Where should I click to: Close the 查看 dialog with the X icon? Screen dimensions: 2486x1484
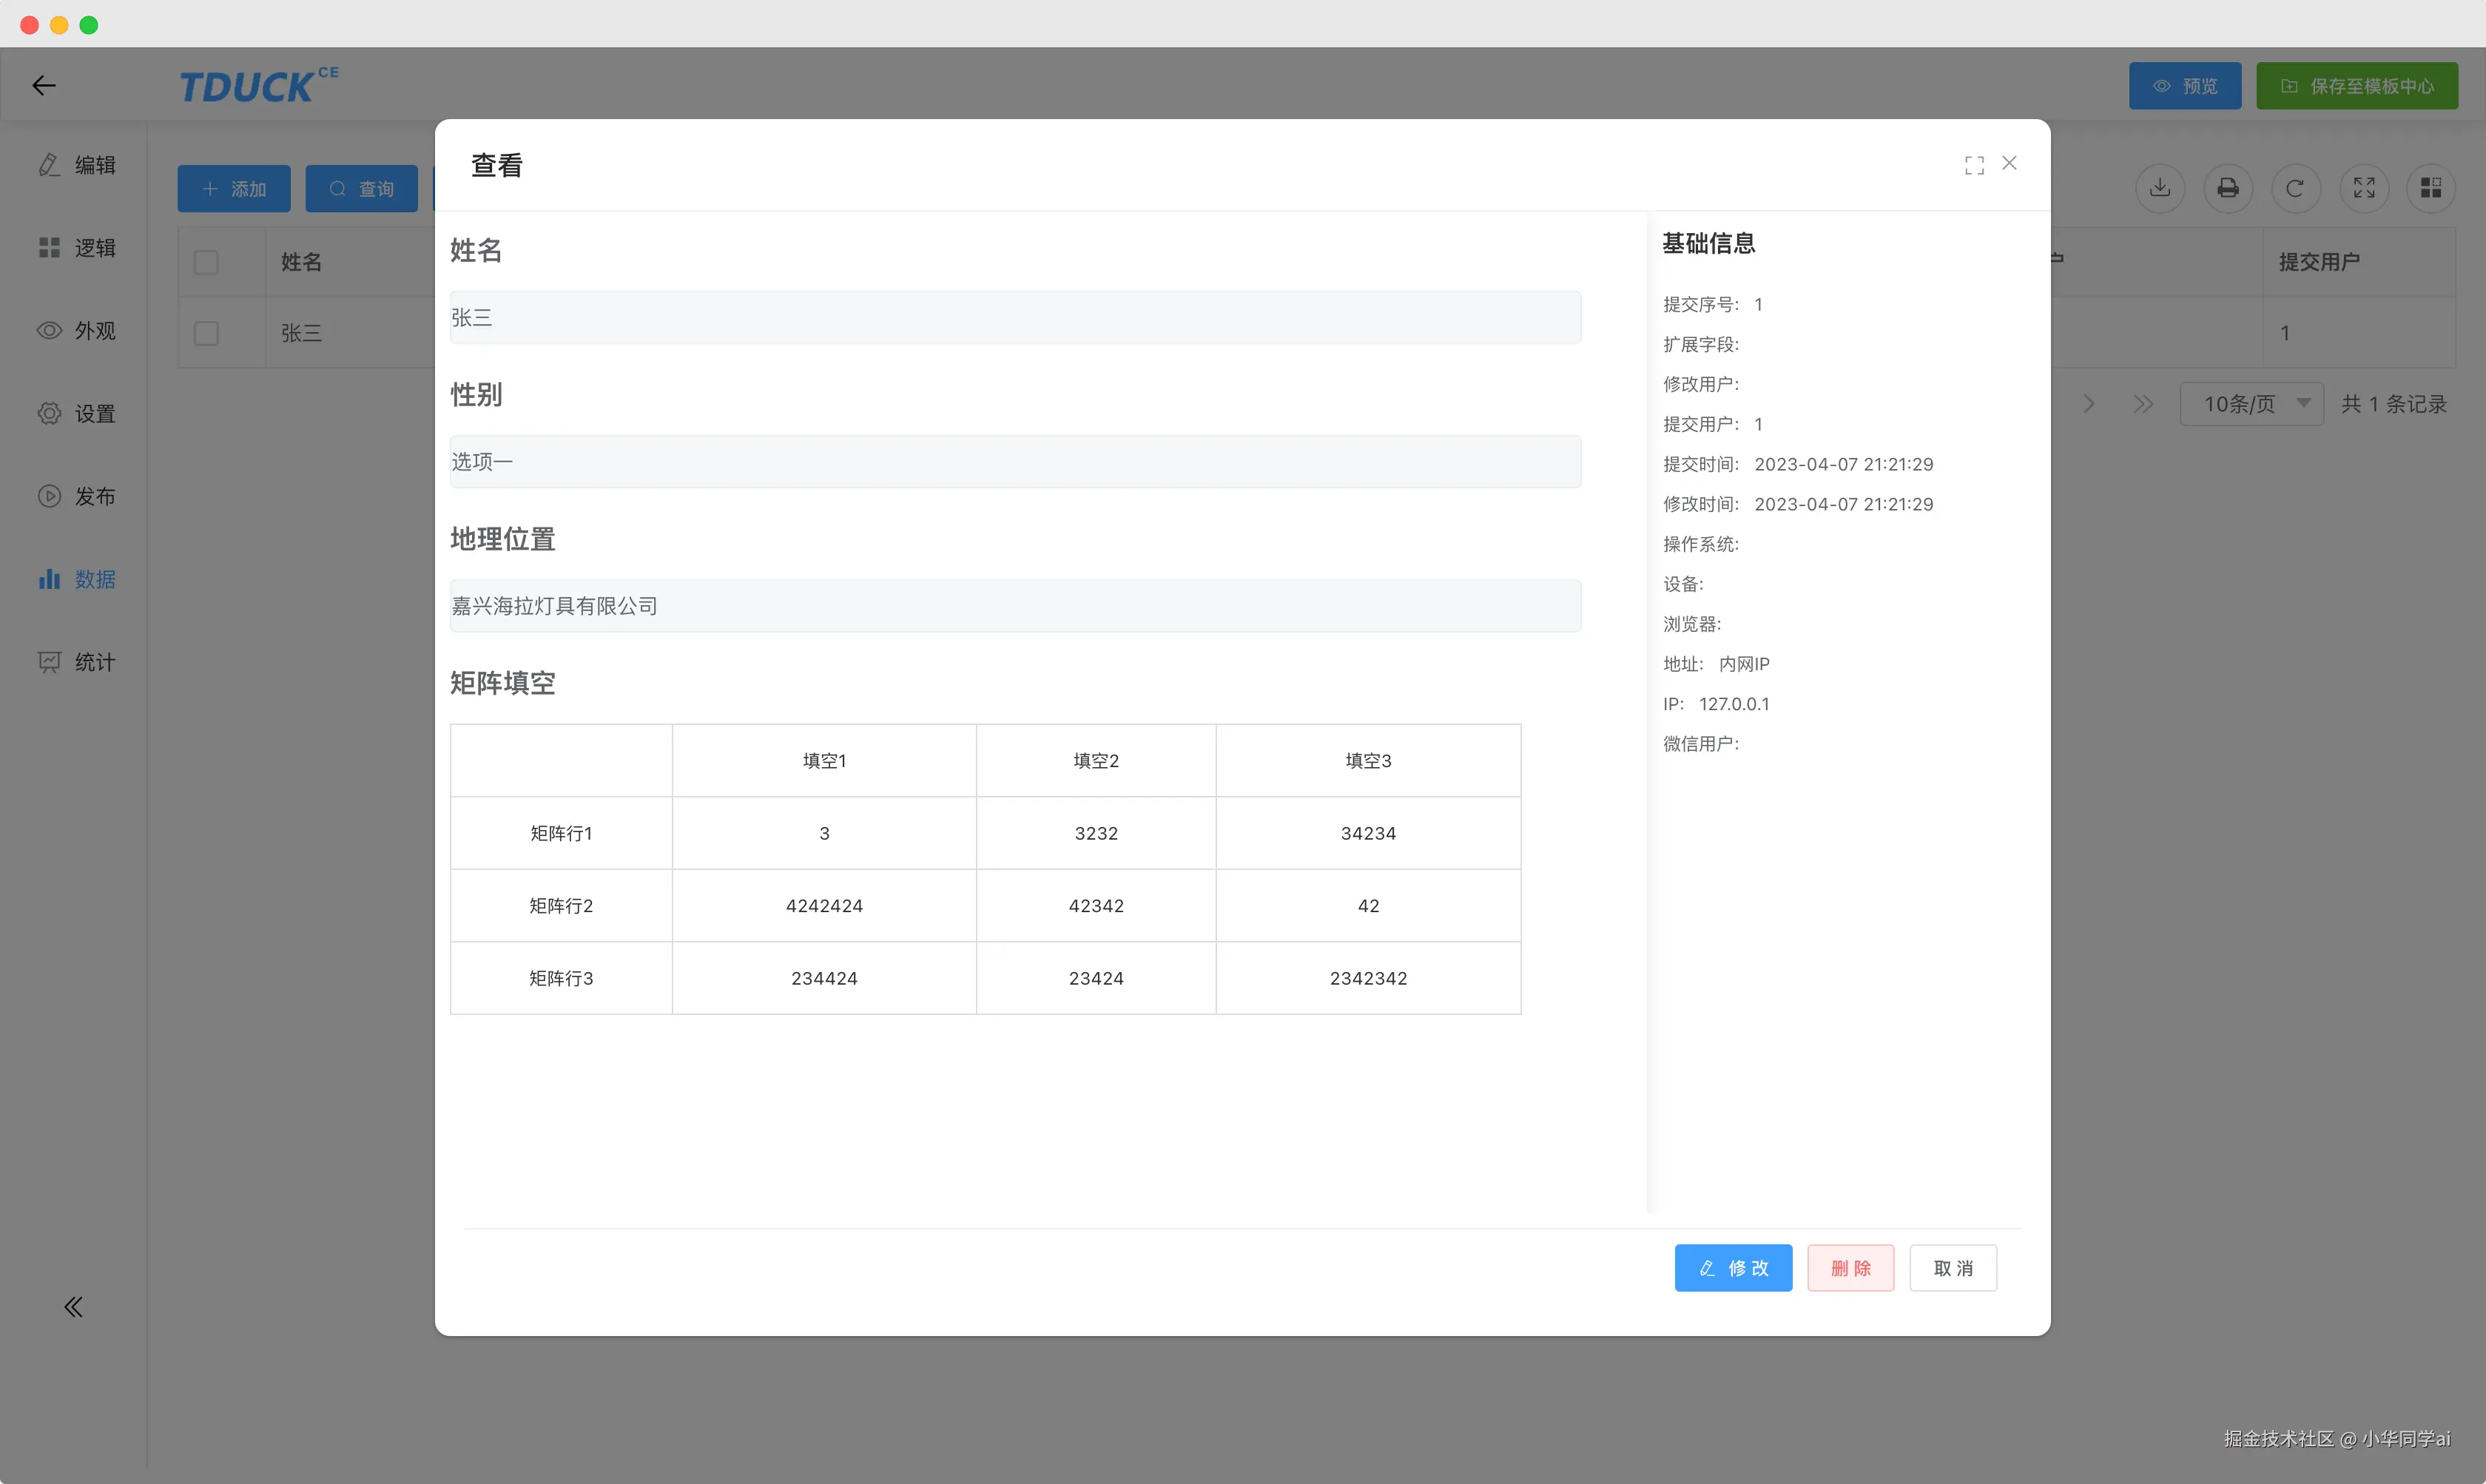click(x=2009, y=163)
